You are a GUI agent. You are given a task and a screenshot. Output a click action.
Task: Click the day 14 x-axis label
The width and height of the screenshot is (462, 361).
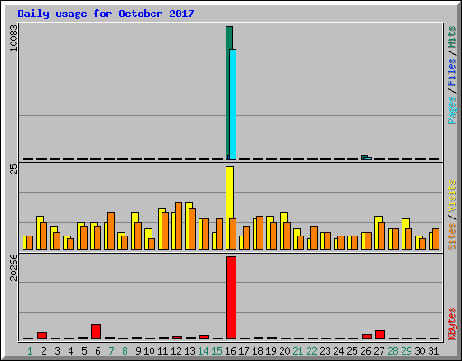(203, 351)
